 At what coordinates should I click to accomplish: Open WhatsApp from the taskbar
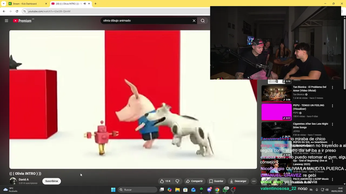pos(225,190)
